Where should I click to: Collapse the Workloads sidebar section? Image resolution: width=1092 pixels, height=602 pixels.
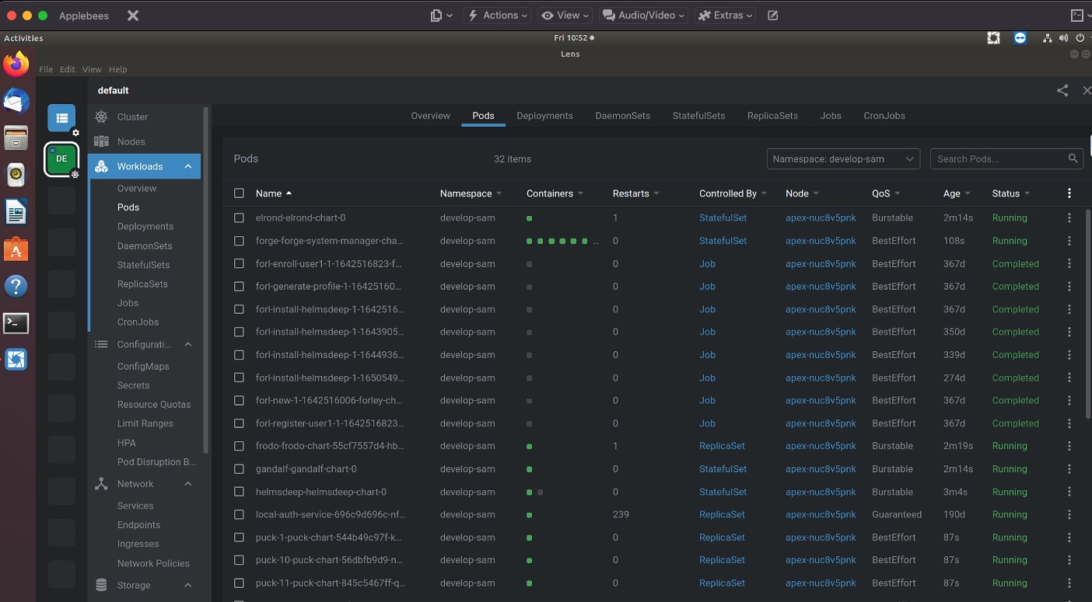click(x=188, y=166)
